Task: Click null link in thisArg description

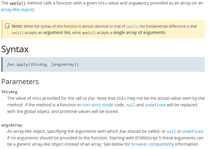Action: 130,105
